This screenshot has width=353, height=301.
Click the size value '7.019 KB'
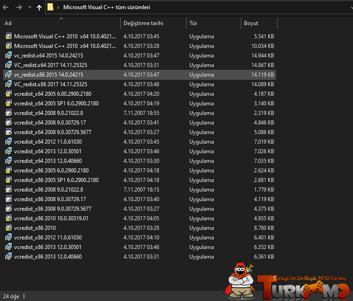pos(264,142)
